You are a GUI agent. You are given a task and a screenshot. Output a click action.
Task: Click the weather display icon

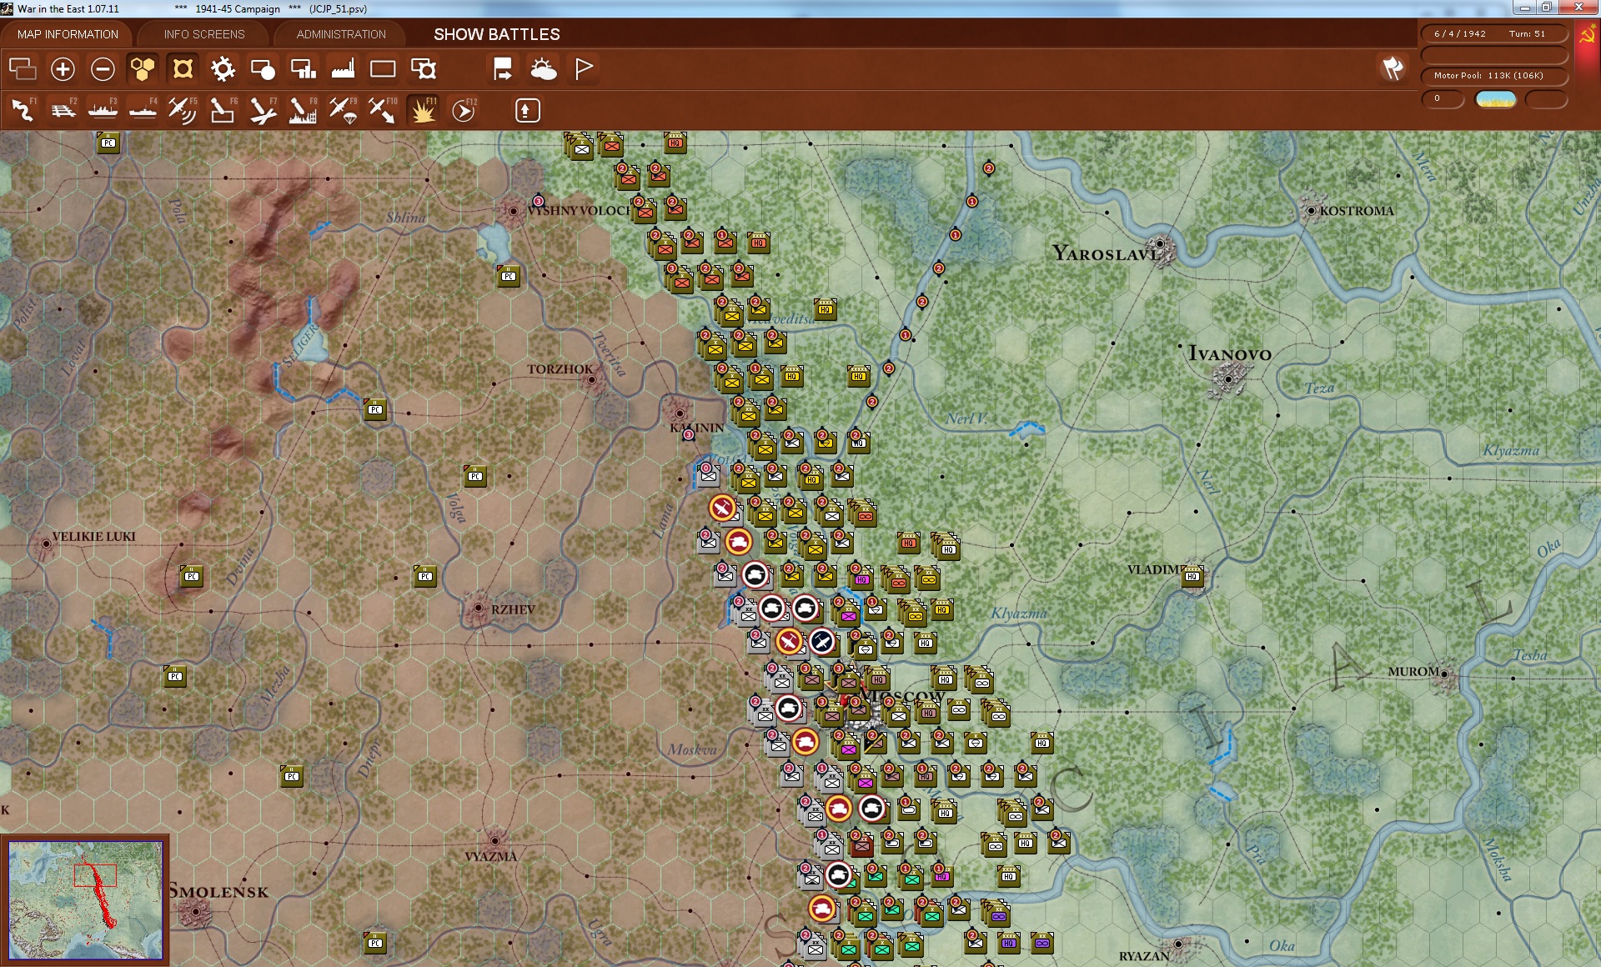point(543,69)
